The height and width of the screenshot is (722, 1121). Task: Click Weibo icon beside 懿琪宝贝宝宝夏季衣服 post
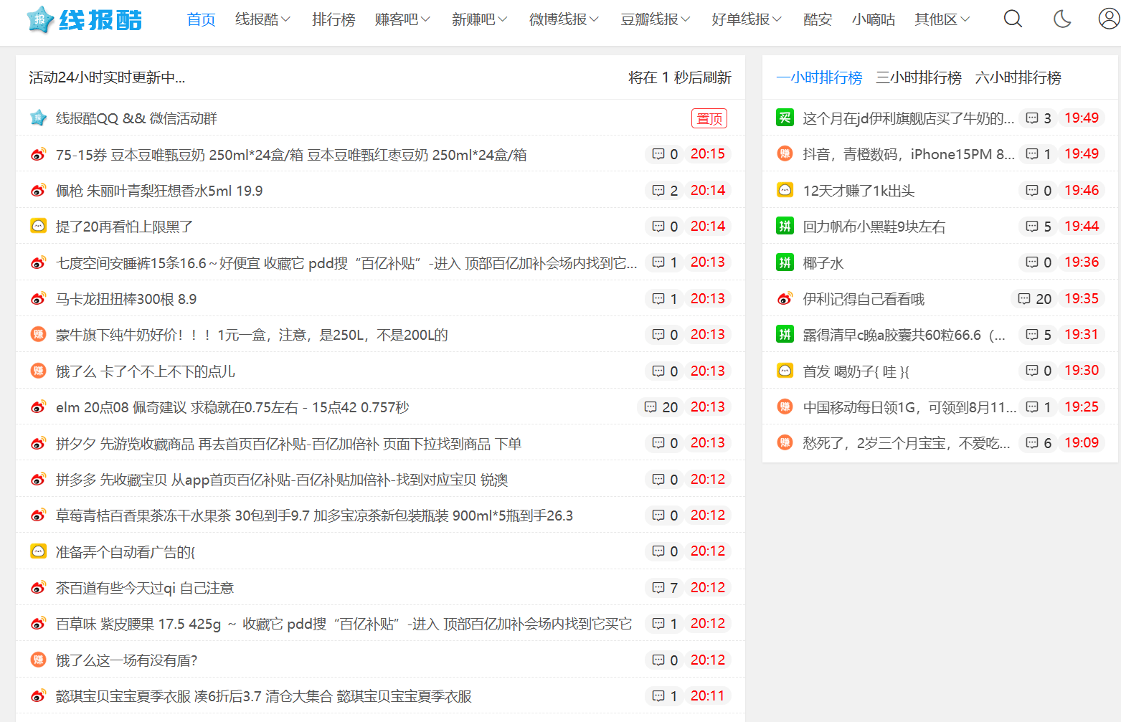39,695
